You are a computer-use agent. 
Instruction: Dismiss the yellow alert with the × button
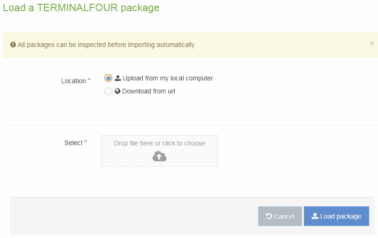click(x=372, y=43)
